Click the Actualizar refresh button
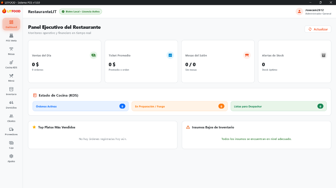 (x=318, y=29)
